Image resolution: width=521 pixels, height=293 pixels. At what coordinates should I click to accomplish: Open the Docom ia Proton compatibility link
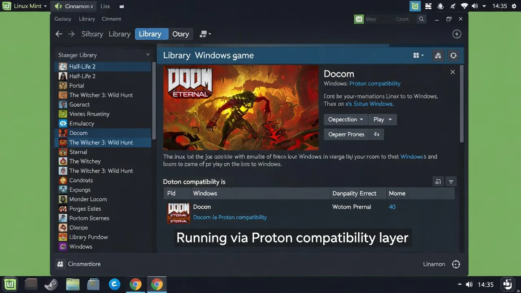pos(230,217)
